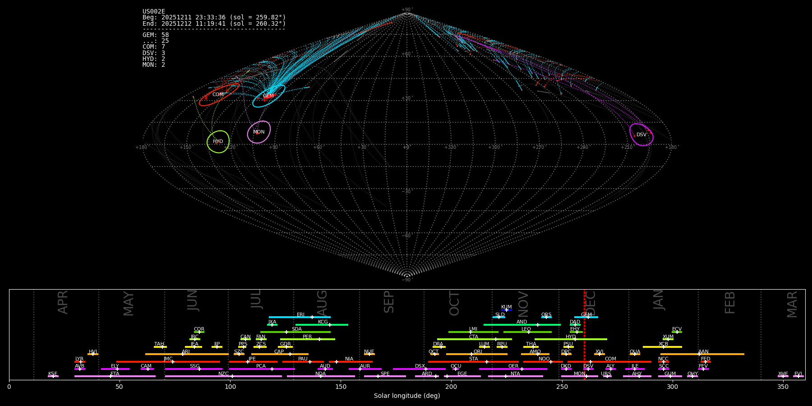This screenshot has height=406, width=812.
Task: Click the URS shower marker in timeline
Action: (x=607, y=376)
